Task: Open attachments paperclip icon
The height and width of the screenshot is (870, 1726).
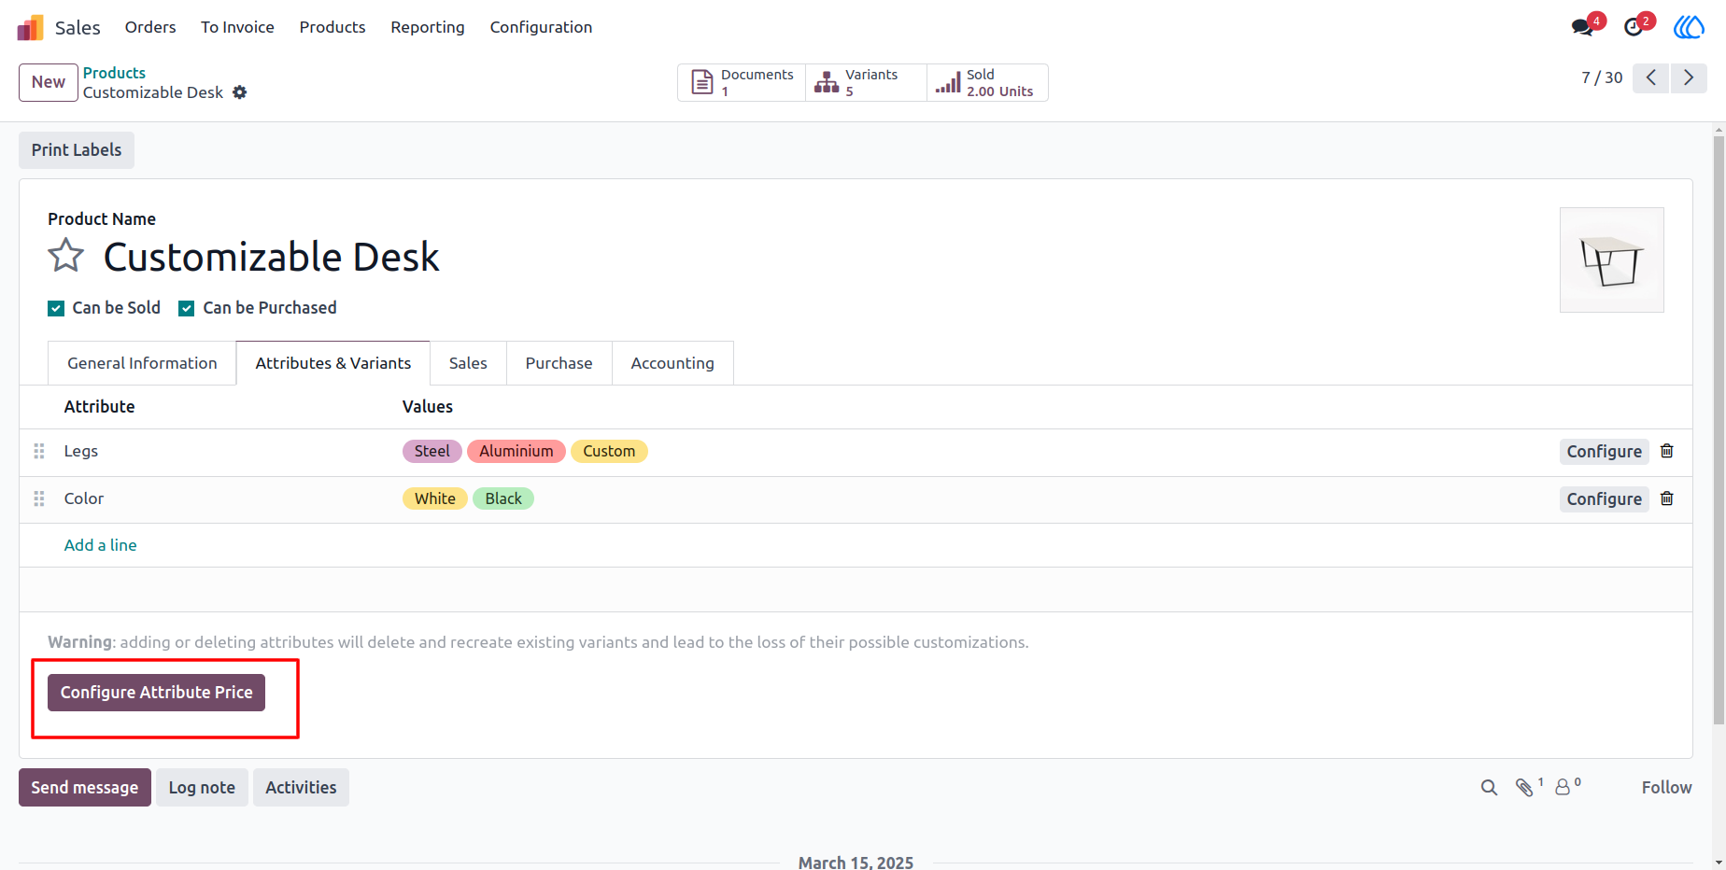Action: (1526, 788)
